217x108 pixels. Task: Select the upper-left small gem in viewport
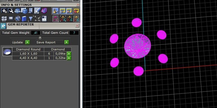[x=114, y=39]
